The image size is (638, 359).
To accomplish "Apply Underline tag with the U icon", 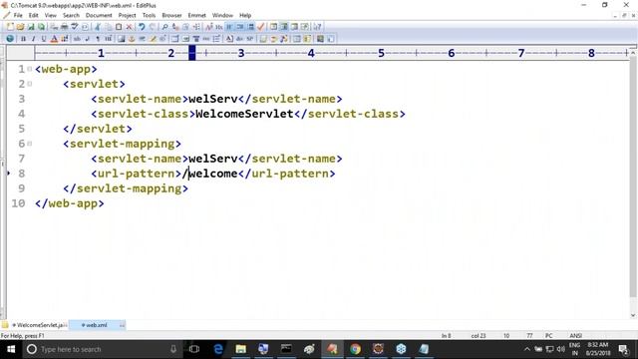I will 44,39.
